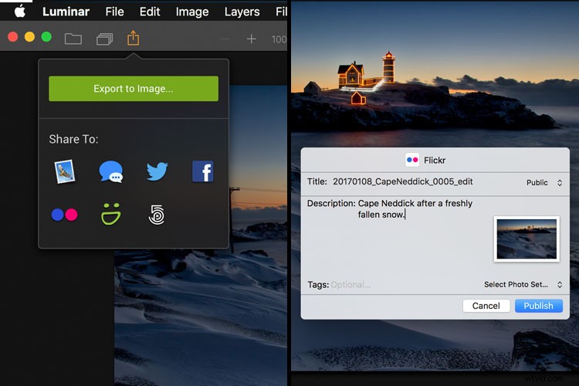This screenshot has width=579, height=386.
Task: Open folder icon in Luminar toolbar
Action: coord(73,38)
